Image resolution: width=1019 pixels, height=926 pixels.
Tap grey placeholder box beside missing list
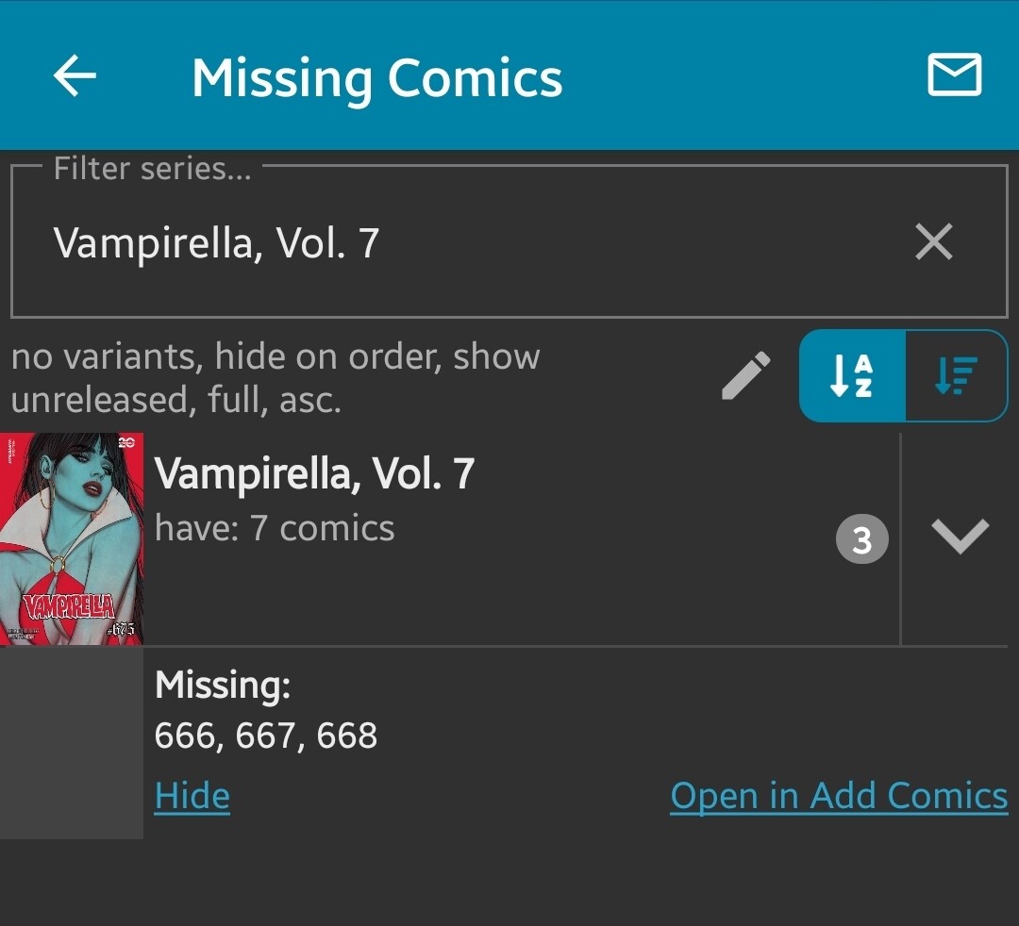coord(72,743)
